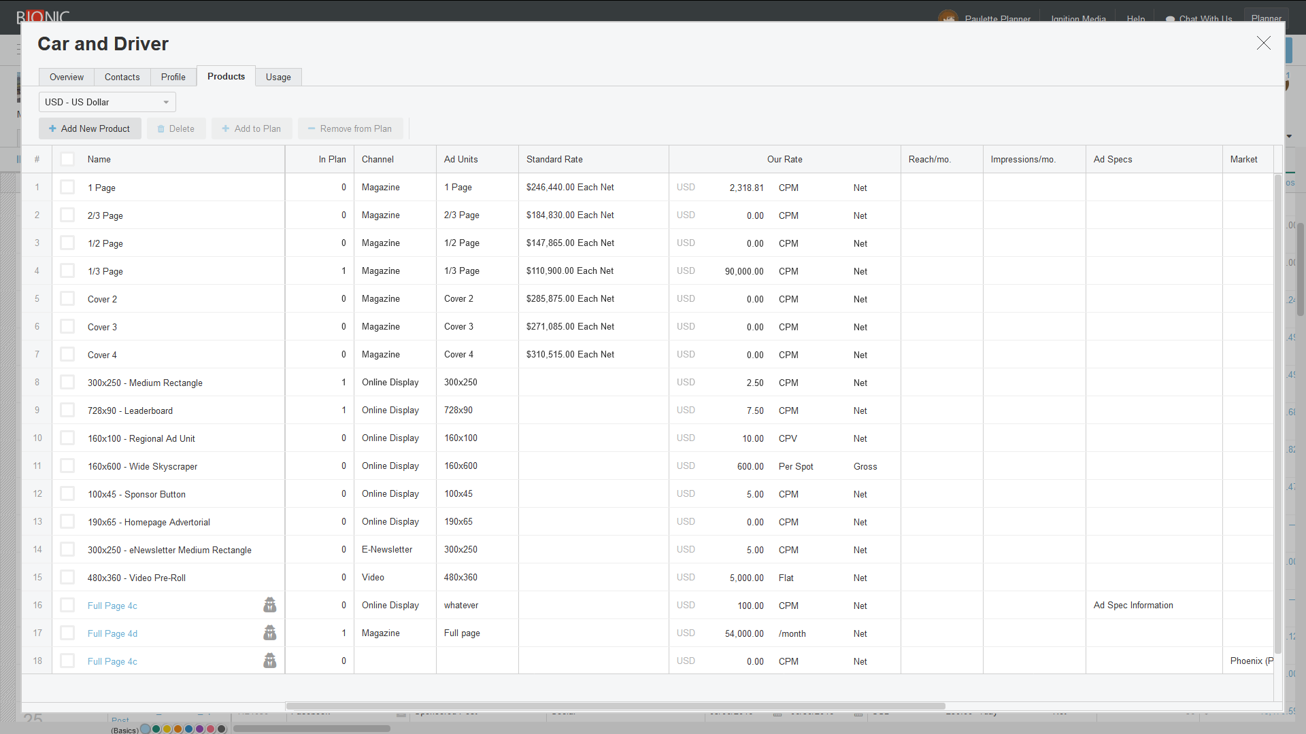
Task: Close the Car and Driver dialog
Action: 1263,43
